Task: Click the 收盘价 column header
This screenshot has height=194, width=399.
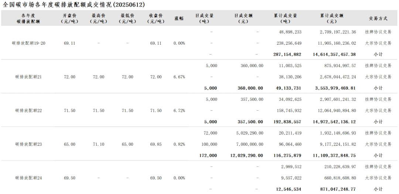Action: click(x=156, y=18)
